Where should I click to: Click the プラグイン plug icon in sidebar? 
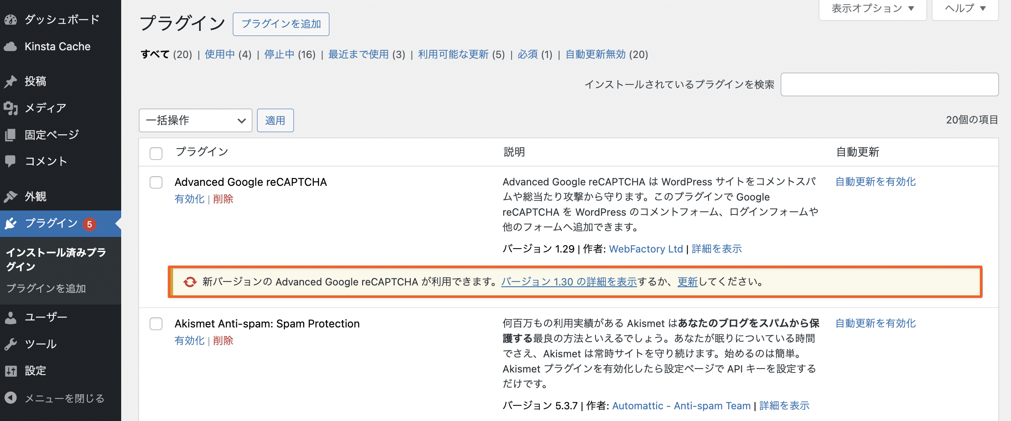click(10, 223)
